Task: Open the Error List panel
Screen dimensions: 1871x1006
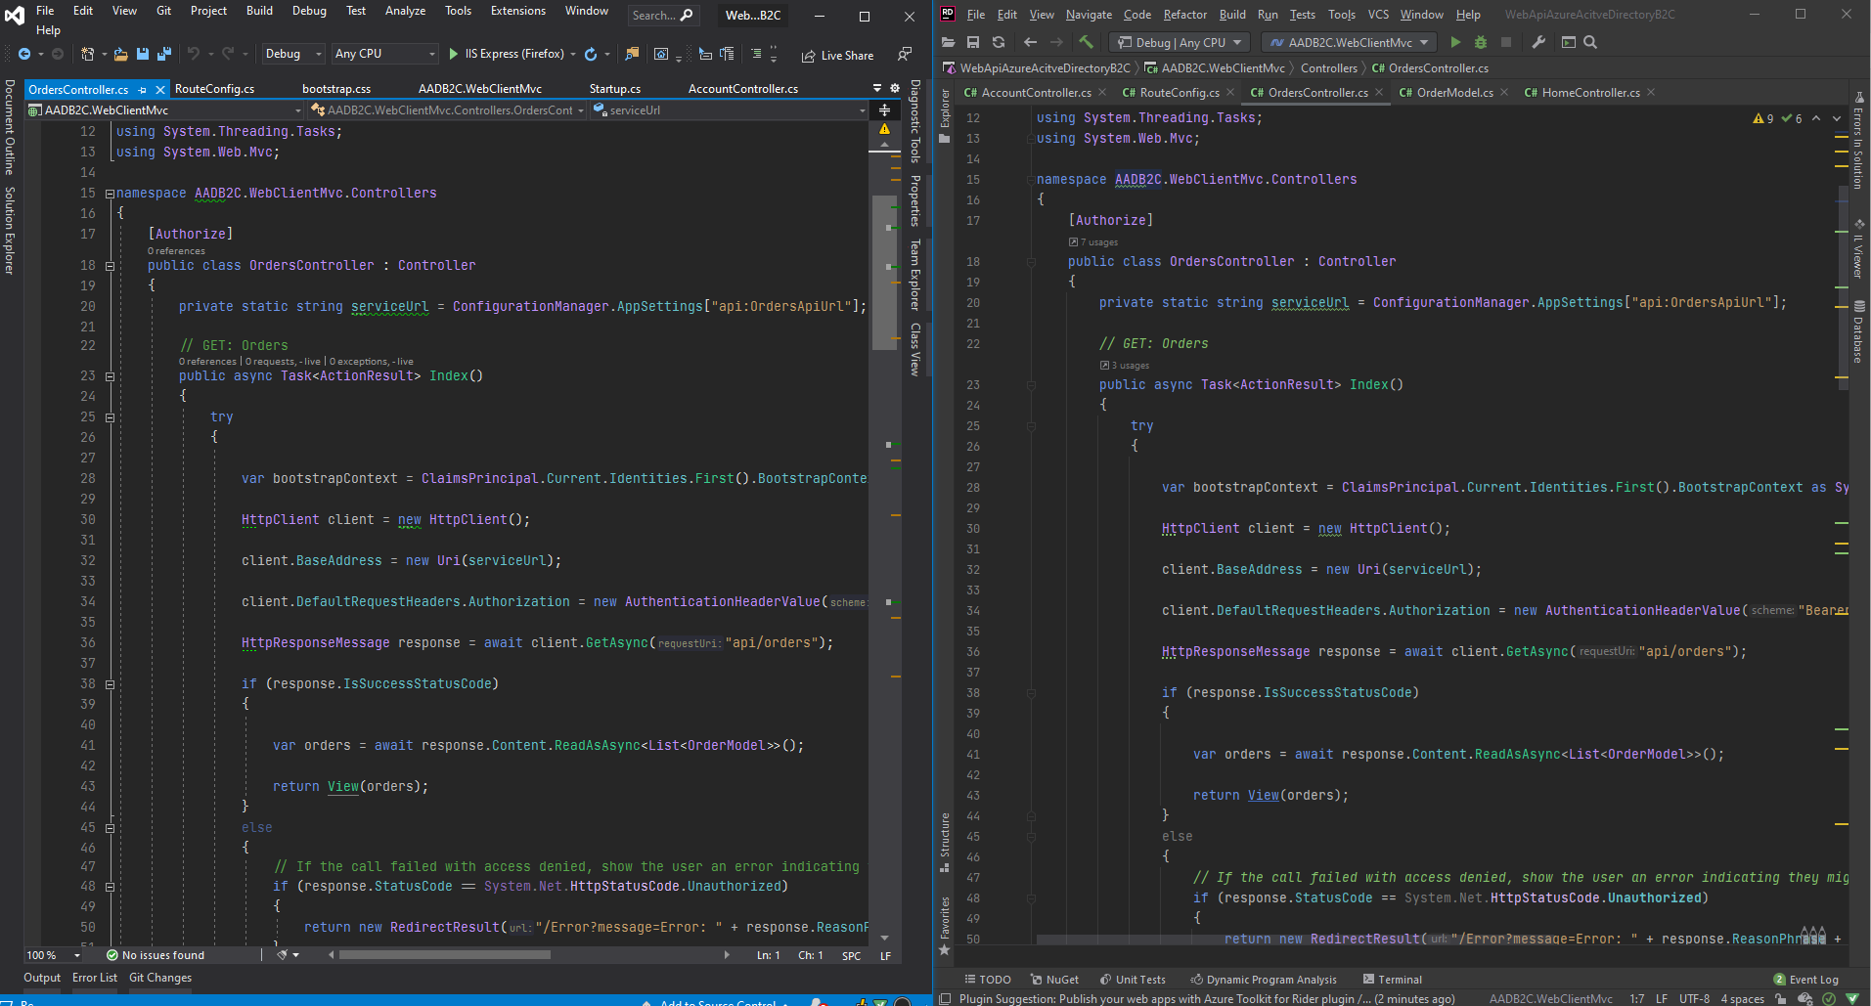Action: click(95, 978)
